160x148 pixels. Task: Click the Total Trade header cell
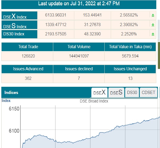28,47
